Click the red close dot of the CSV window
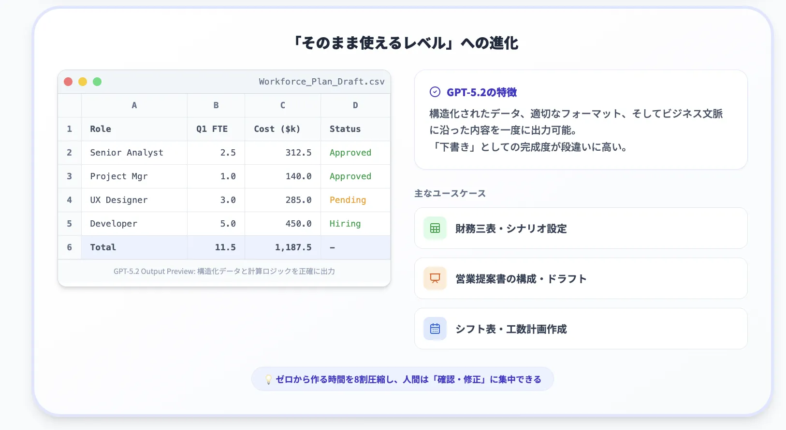This screenshot has height=430, width=786. coord(68,82)
